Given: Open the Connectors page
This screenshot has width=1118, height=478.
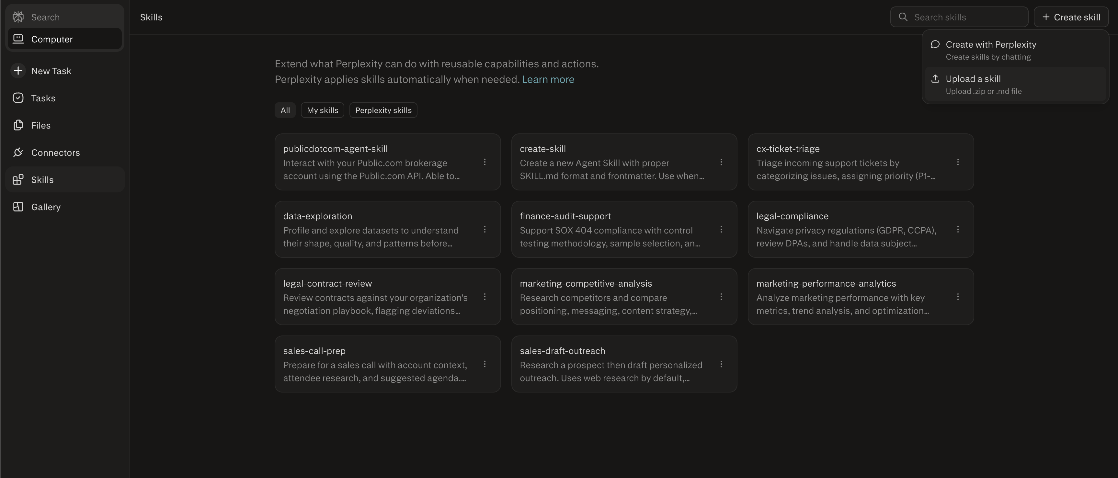Looking at the screenshot, I should (55, 153).
